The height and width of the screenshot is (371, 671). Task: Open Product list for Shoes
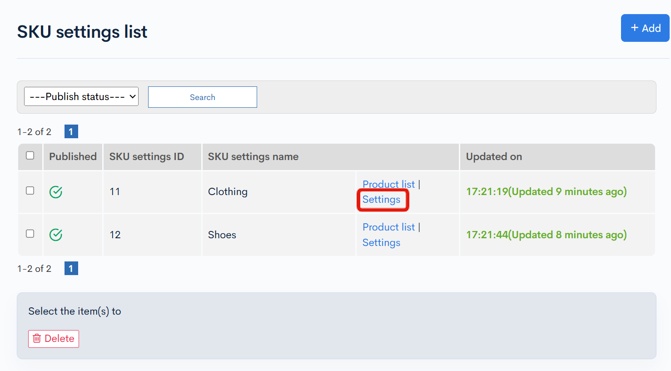(388, 227)
